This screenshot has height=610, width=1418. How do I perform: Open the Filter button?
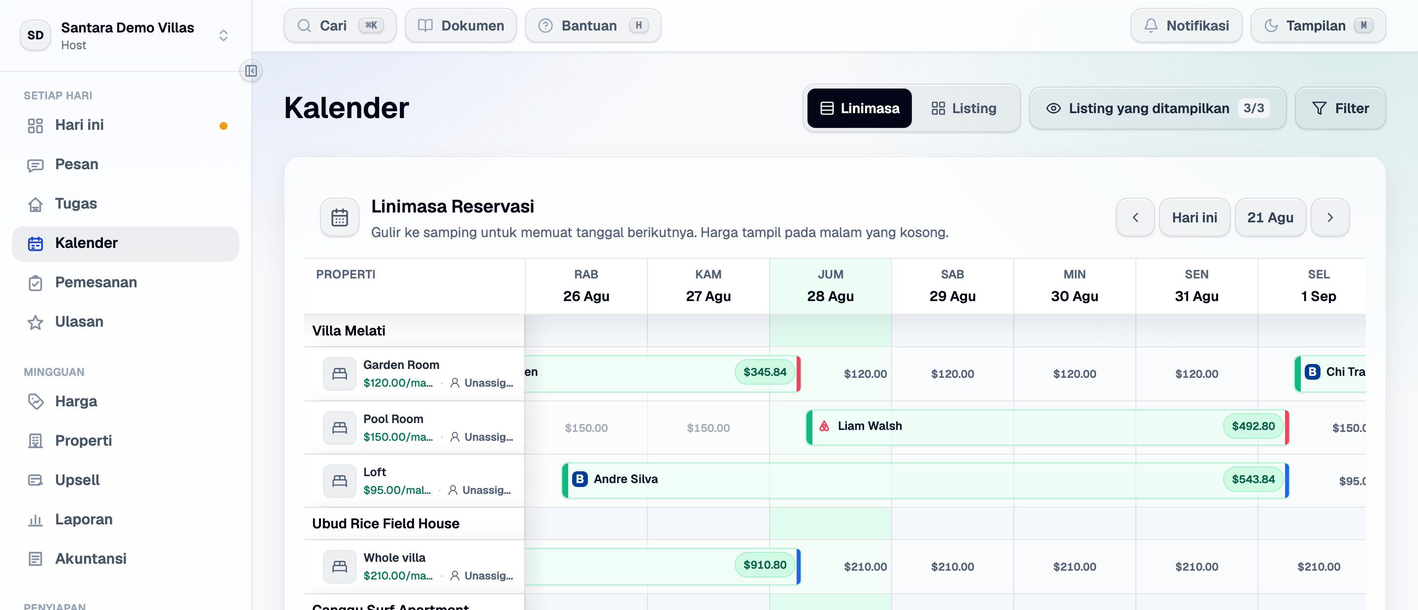pos(1340,108)
